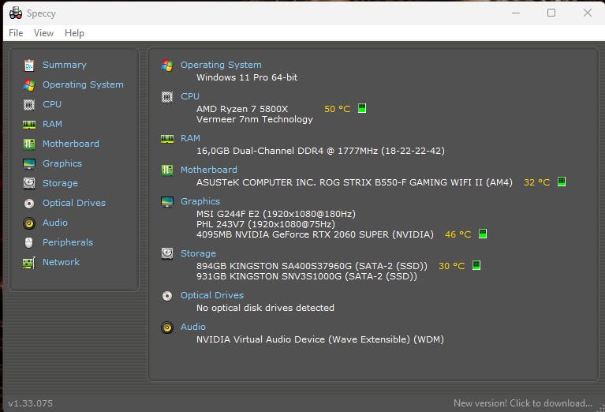Click the Operating System heading link in summary
Screen dimensions: 605x412
(221, 65)
